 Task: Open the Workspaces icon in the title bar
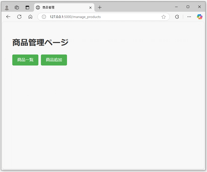click(17, 7)
